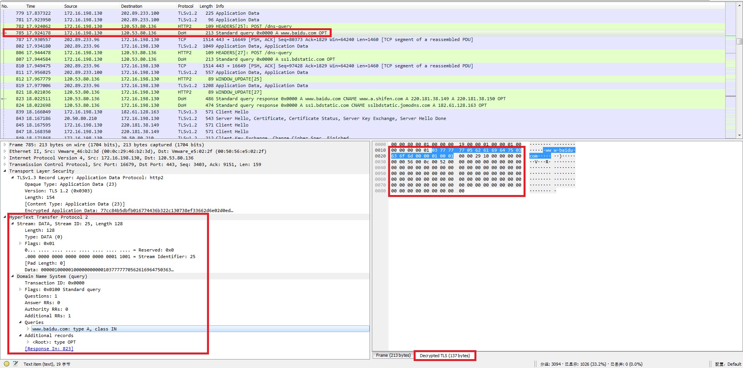Collapse the Additional records node
The width and height of the screenshot is (743, 368).
[21, 335]
